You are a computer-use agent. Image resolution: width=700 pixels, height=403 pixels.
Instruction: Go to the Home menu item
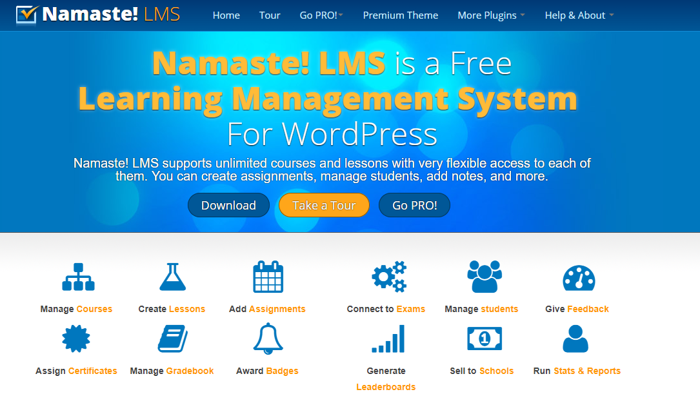click(226, 15)
